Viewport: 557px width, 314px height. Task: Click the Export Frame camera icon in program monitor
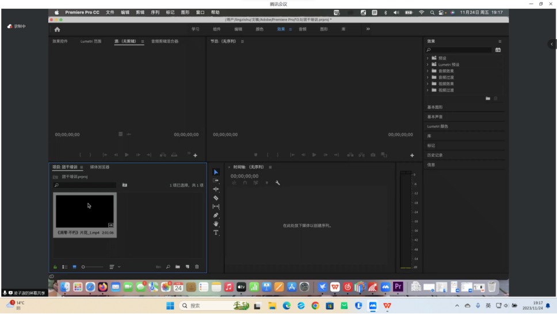coord(373,155)
